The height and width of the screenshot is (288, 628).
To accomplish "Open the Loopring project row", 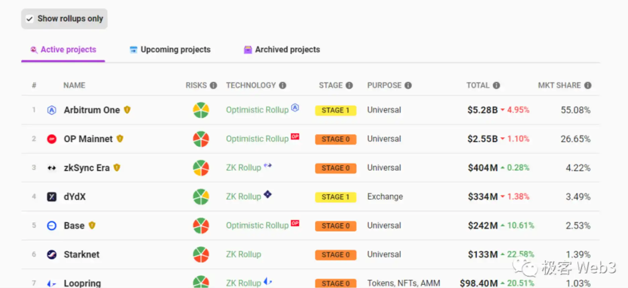I will (x=82, y=283).
